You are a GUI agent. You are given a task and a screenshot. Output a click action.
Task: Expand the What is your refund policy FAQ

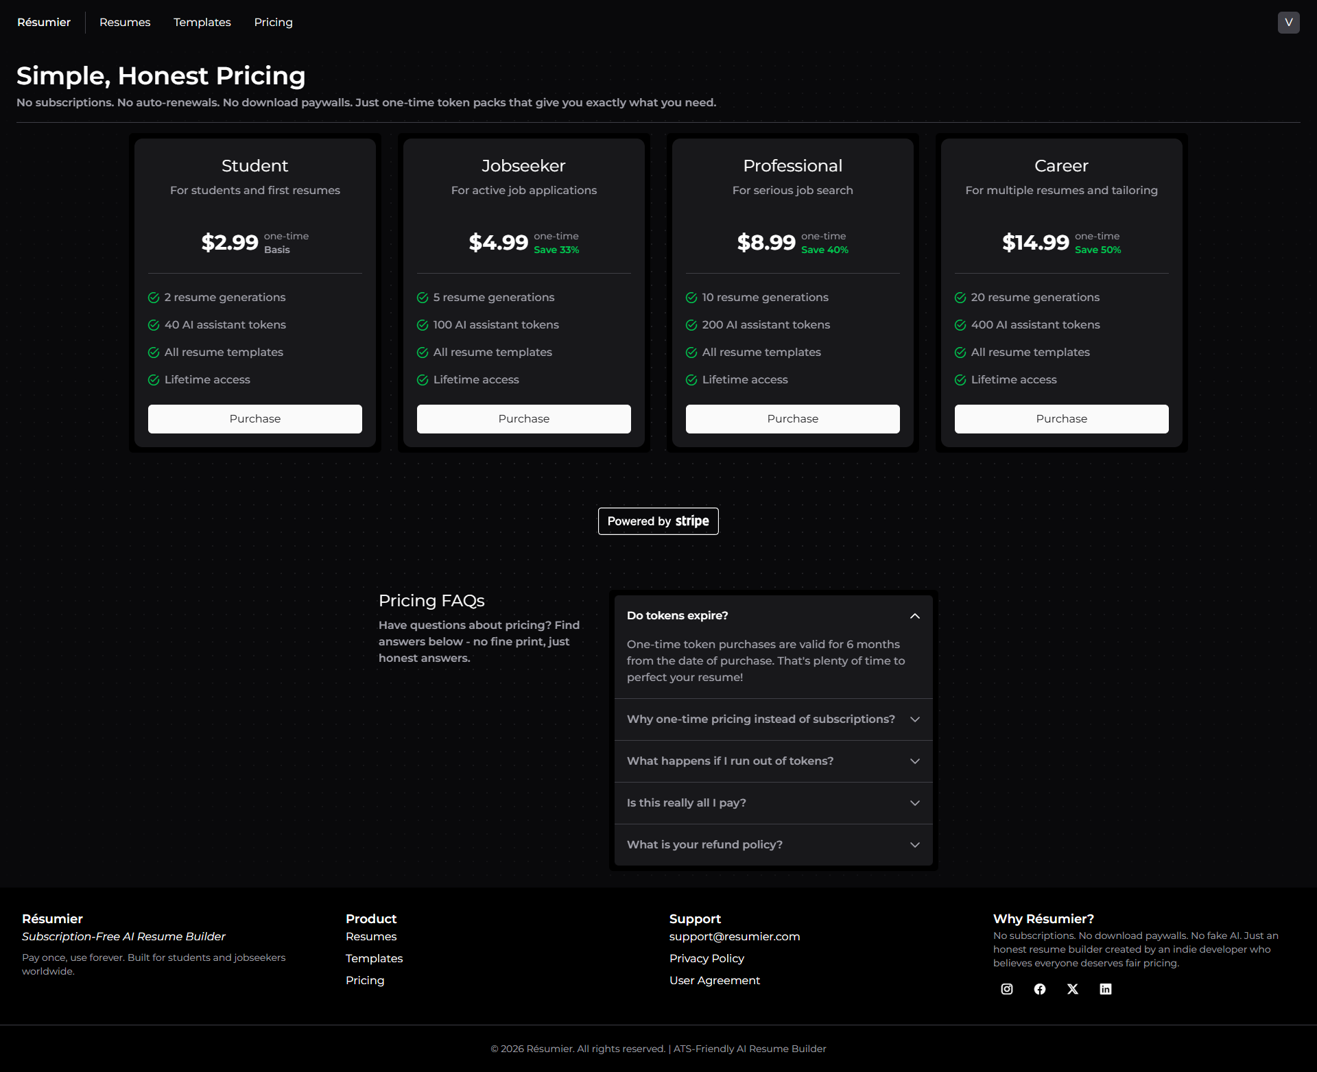pyautogui.click(x=772, y=844)
